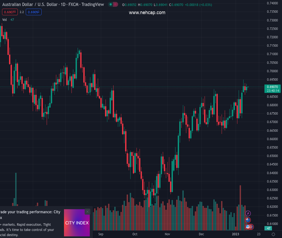282x238 pixels.
Task: Toggle the market status indicator pill
Action: (x=113, y=5)
